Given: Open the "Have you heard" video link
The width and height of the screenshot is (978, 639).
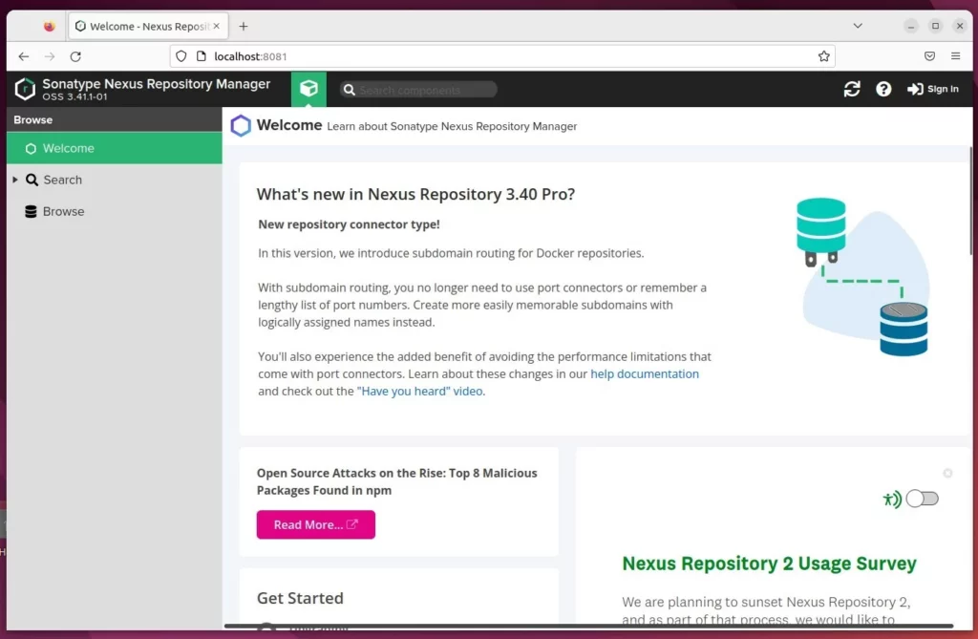Looking at the screenshot, I should (x=420, y=392).
